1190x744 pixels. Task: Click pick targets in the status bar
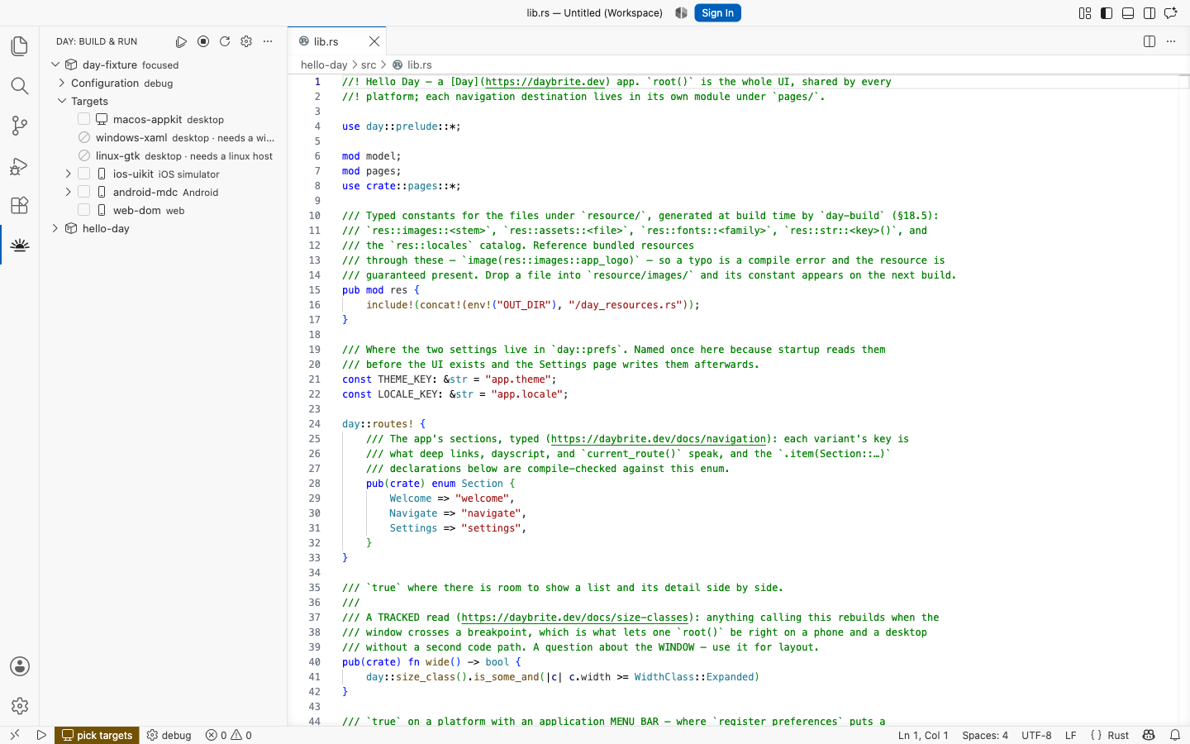pyautogui.click(x=97, y=735)
